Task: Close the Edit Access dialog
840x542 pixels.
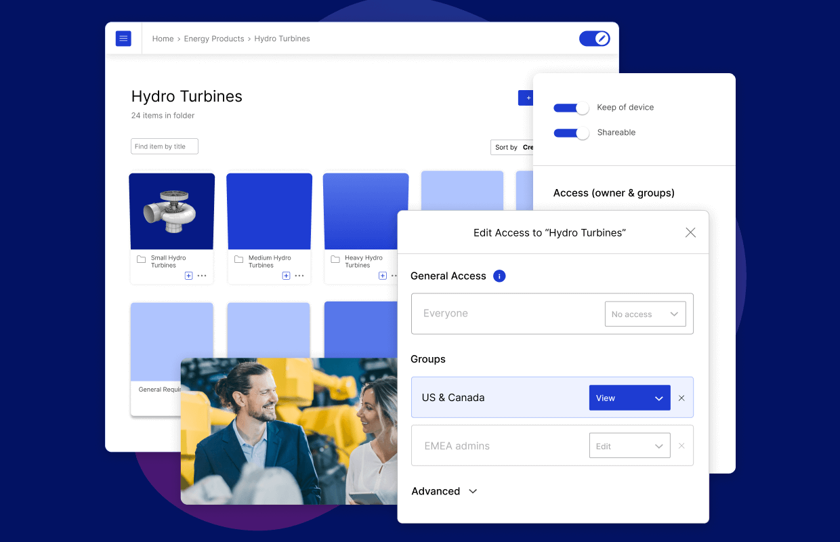Action: (x=690, y=232)
